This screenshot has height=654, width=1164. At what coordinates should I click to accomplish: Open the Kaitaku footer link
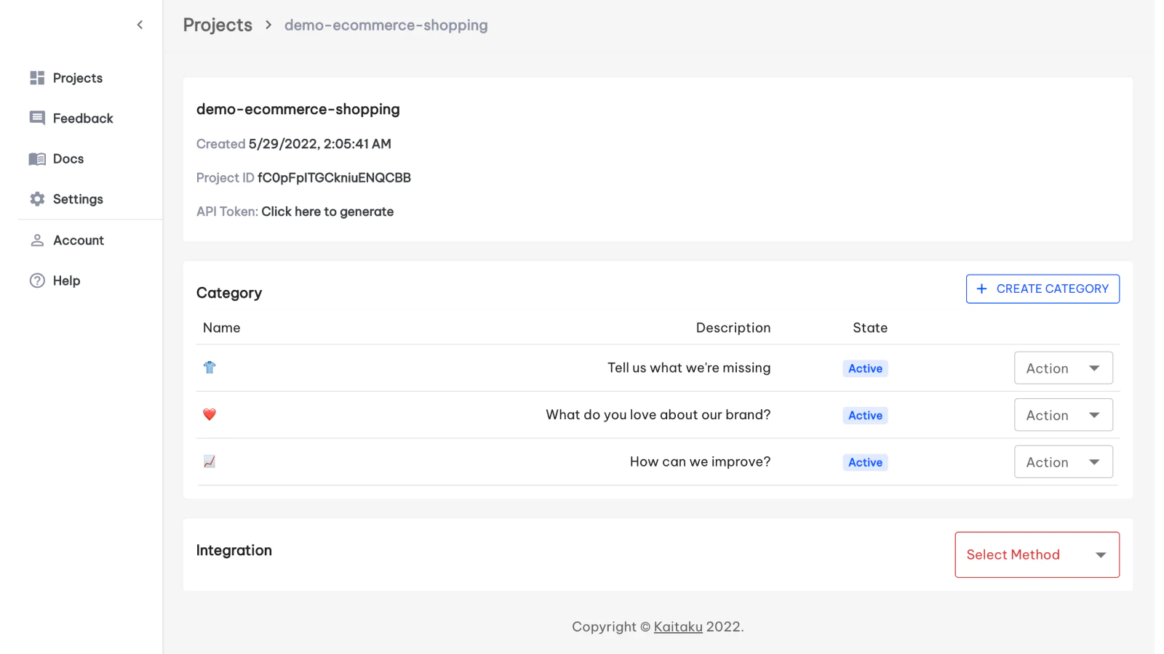coord(678,627)
